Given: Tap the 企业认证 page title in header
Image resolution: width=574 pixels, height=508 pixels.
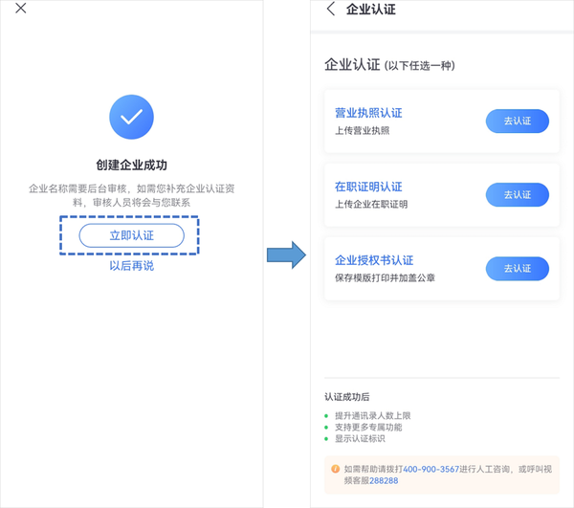Looking at the screenshot, I should (371, 10).
